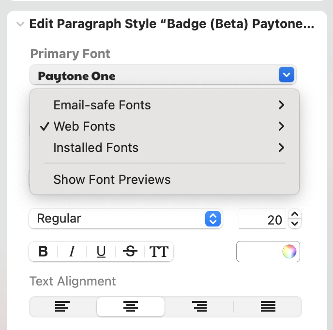Screen dimensions: 333x330
Task: Open the Paytone One font dropdown
Action: 163,75
